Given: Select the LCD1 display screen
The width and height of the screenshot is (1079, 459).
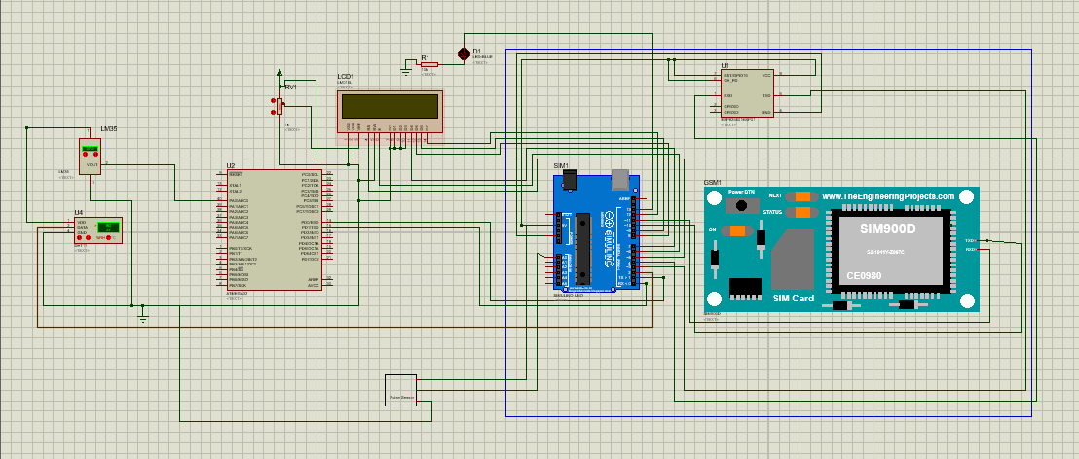Looking at the screenshot, I should click(391, 106).
